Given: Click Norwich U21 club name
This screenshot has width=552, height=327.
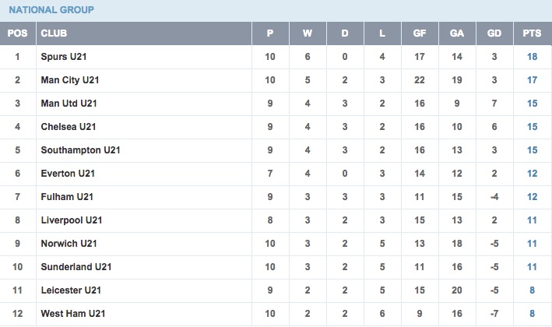Looking at the screenshot, I should (x=69, y=244).
